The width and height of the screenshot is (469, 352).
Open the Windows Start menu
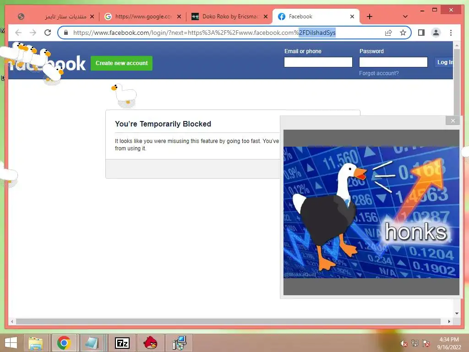11,343
